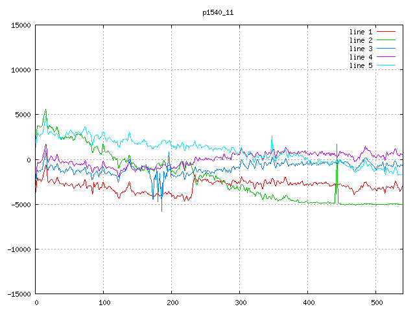Select the 5000 y-axis tick label

pos(23,115)
